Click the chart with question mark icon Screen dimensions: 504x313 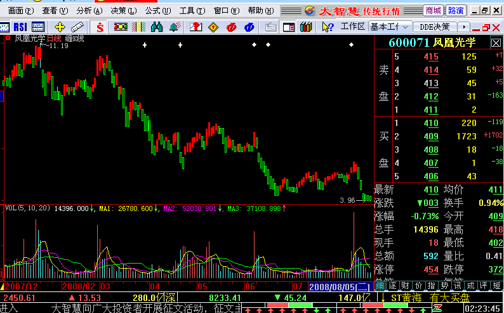(196, 27)
